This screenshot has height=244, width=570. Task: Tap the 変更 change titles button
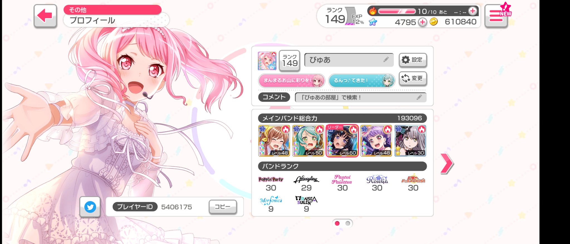tap(413, 78)
